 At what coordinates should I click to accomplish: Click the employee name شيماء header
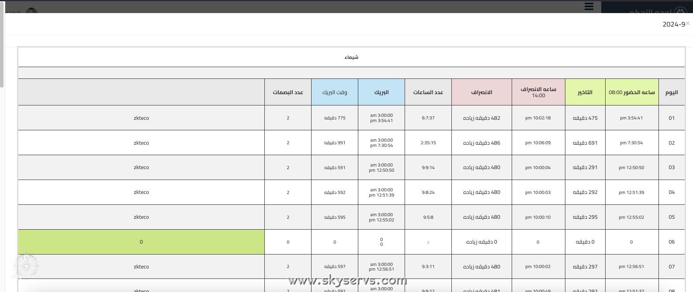tap(351, 57)
